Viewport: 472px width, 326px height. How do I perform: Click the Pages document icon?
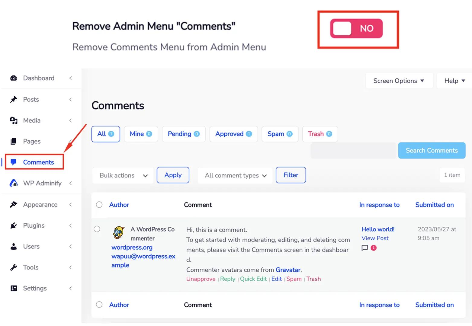coord(14,141)
